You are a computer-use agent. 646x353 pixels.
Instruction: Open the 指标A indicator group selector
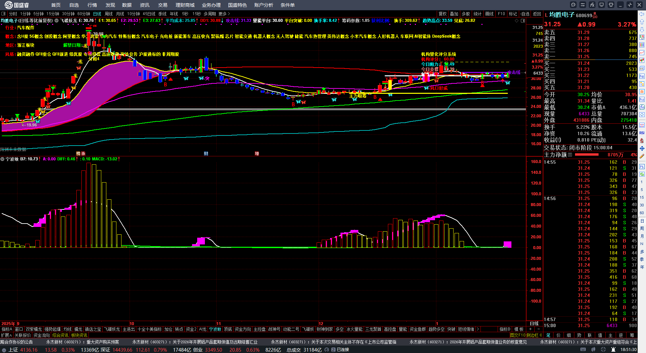coord(7,329)
